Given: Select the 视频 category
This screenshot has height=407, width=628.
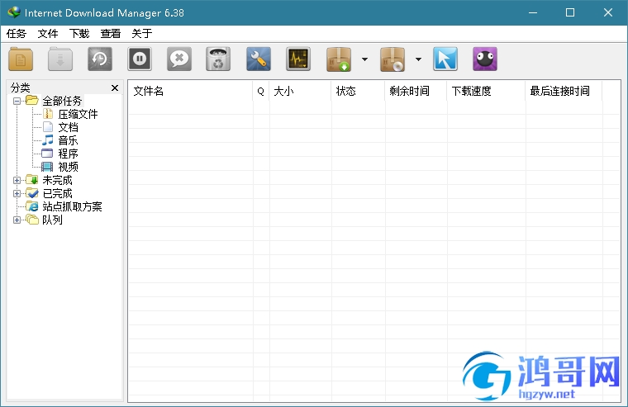Looking at the screenshot, I should click(x=68, y=167).
